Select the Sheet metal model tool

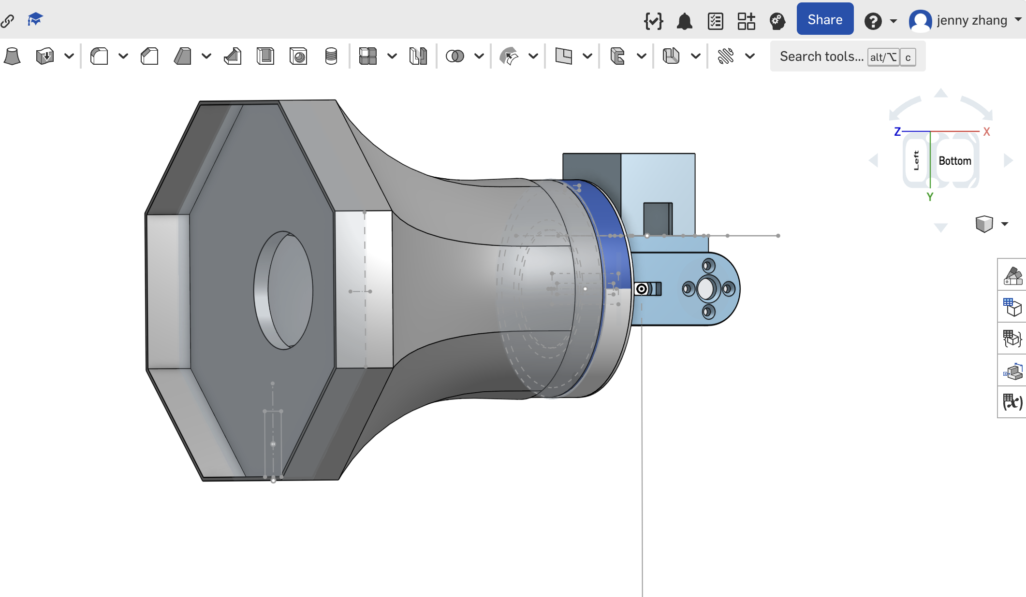672,57
